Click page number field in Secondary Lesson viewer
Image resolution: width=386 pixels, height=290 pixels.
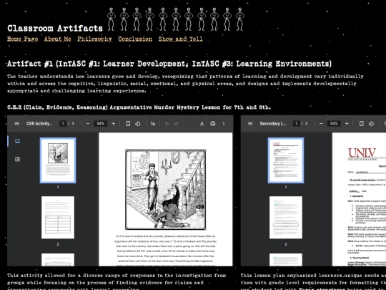tap(297, 124)
